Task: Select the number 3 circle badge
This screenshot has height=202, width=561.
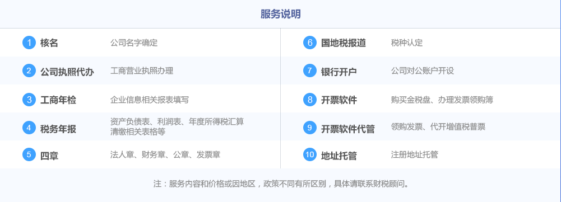Action: coord(29,100)
